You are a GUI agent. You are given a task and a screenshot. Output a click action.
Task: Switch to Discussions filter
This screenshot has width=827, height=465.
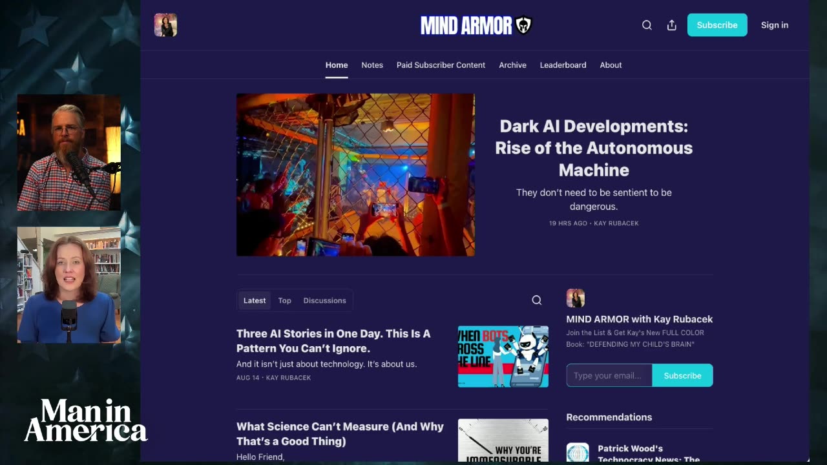324,300
